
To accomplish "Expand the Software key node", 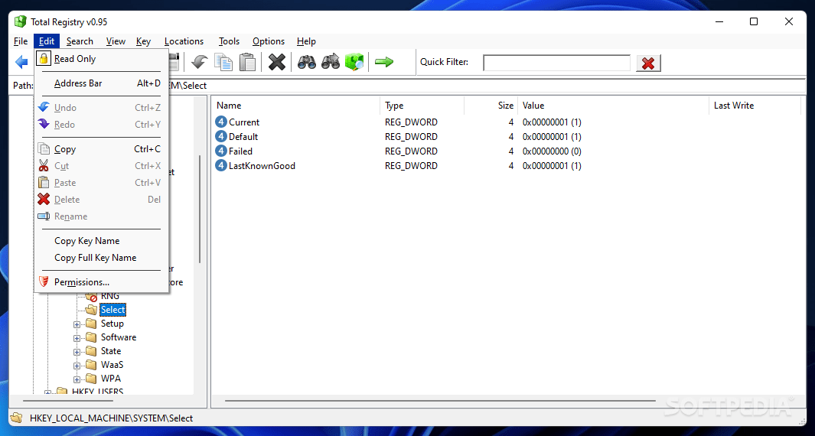I will (x=77, y=338).
